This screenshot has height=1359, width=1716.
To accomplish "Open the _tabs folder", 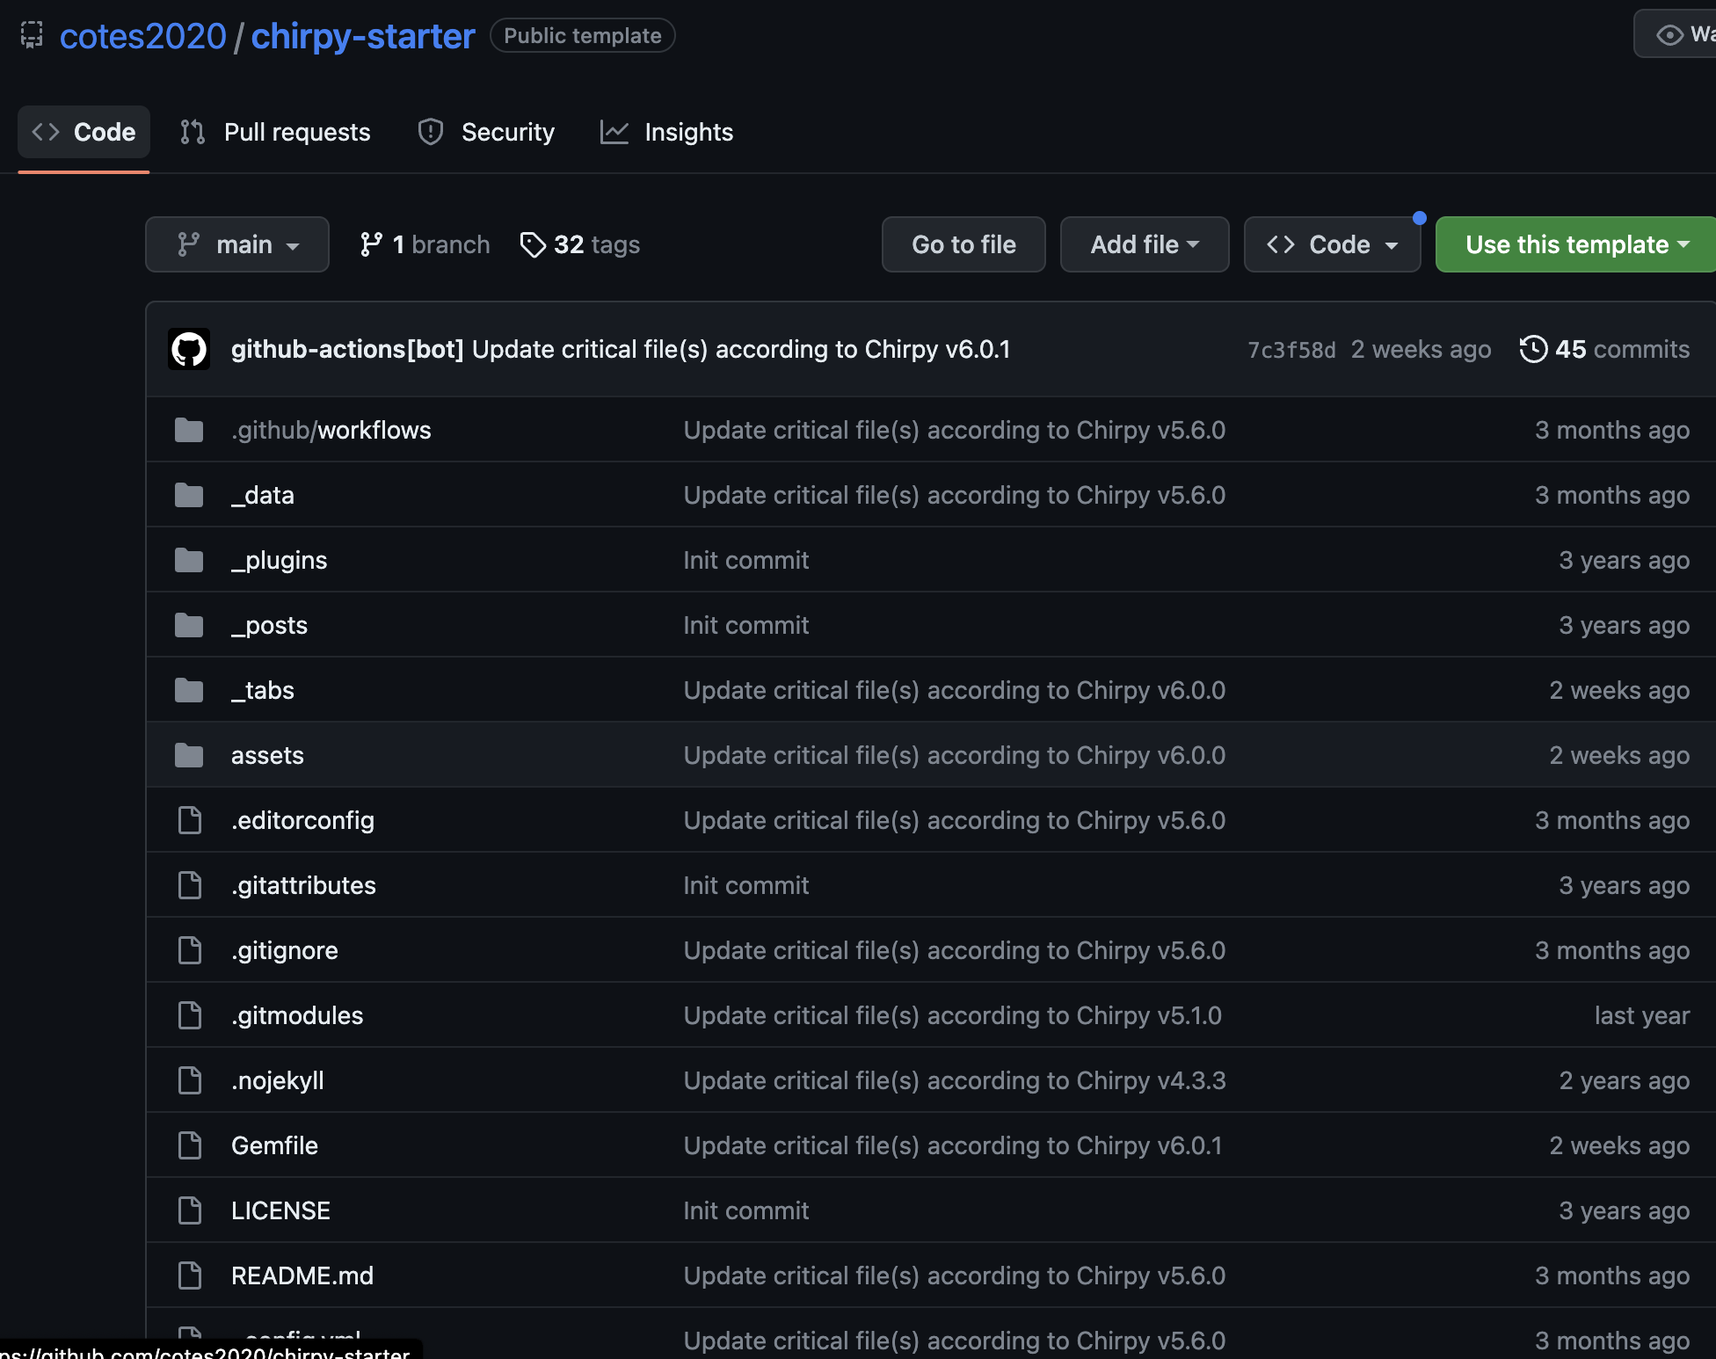I will 263,690.
